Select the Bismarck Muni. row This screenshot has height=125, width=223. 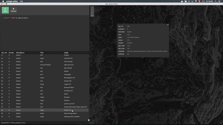(44, 87)
